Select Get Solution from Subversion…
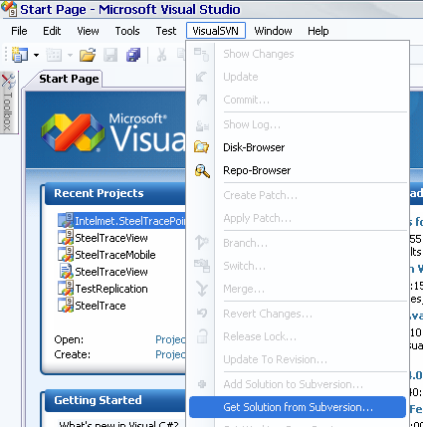423x427 pixels. click(298, 407)
